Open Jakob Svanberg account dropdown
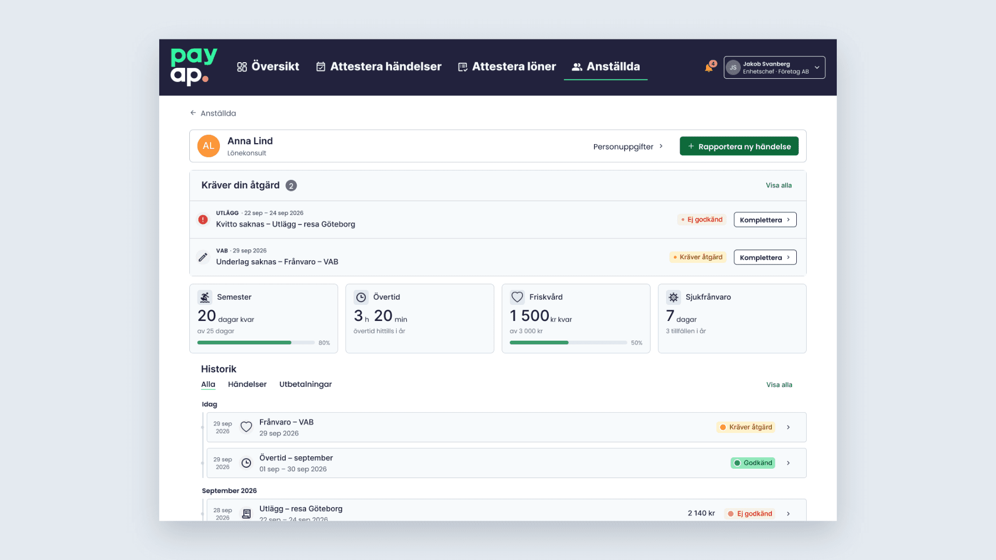 point(774,67)
